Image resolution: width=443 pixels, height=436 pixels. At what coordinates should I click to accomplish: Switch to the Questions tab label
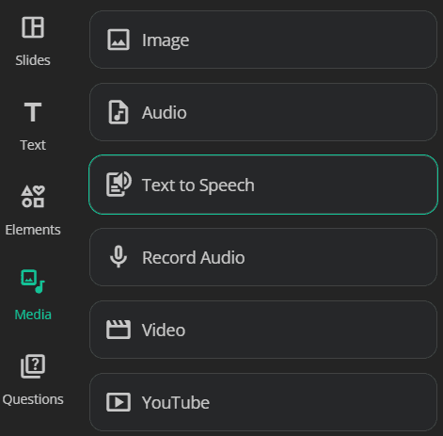[33, 399]
